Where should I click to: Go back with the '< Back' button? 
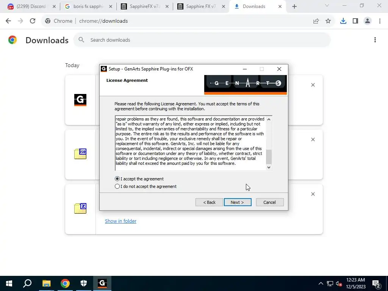[x=209, y=202]
